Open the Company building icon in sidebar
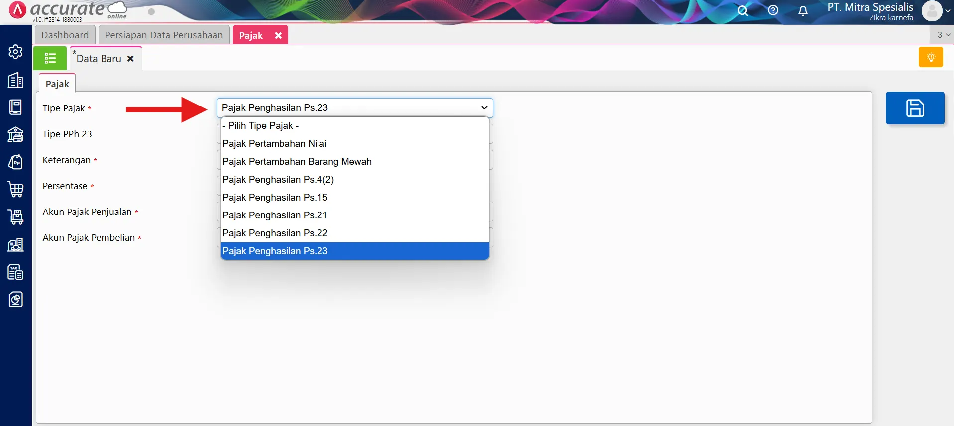954x426 pixels. [x=15, y=80]
